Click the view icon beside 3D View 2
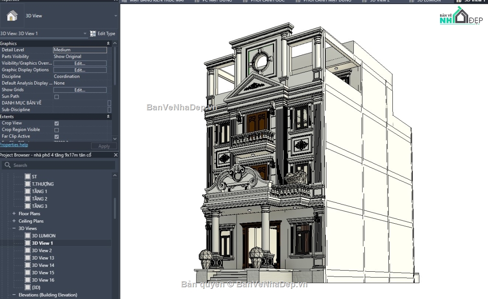 tap(28, 251)
